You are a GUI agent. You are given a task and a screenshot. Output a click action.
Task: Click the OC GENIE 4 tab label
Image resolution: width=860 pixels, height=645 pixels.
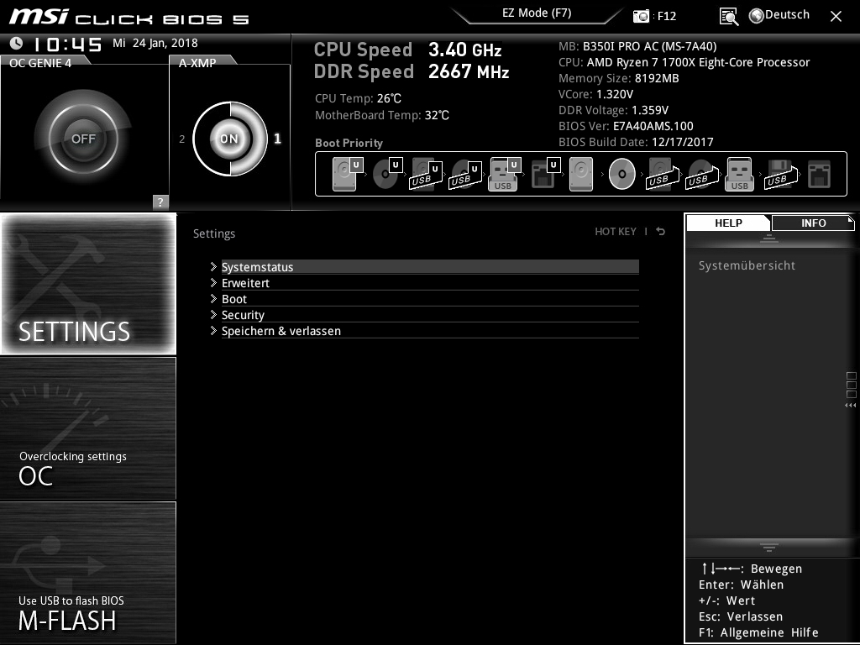coord(40,62)
